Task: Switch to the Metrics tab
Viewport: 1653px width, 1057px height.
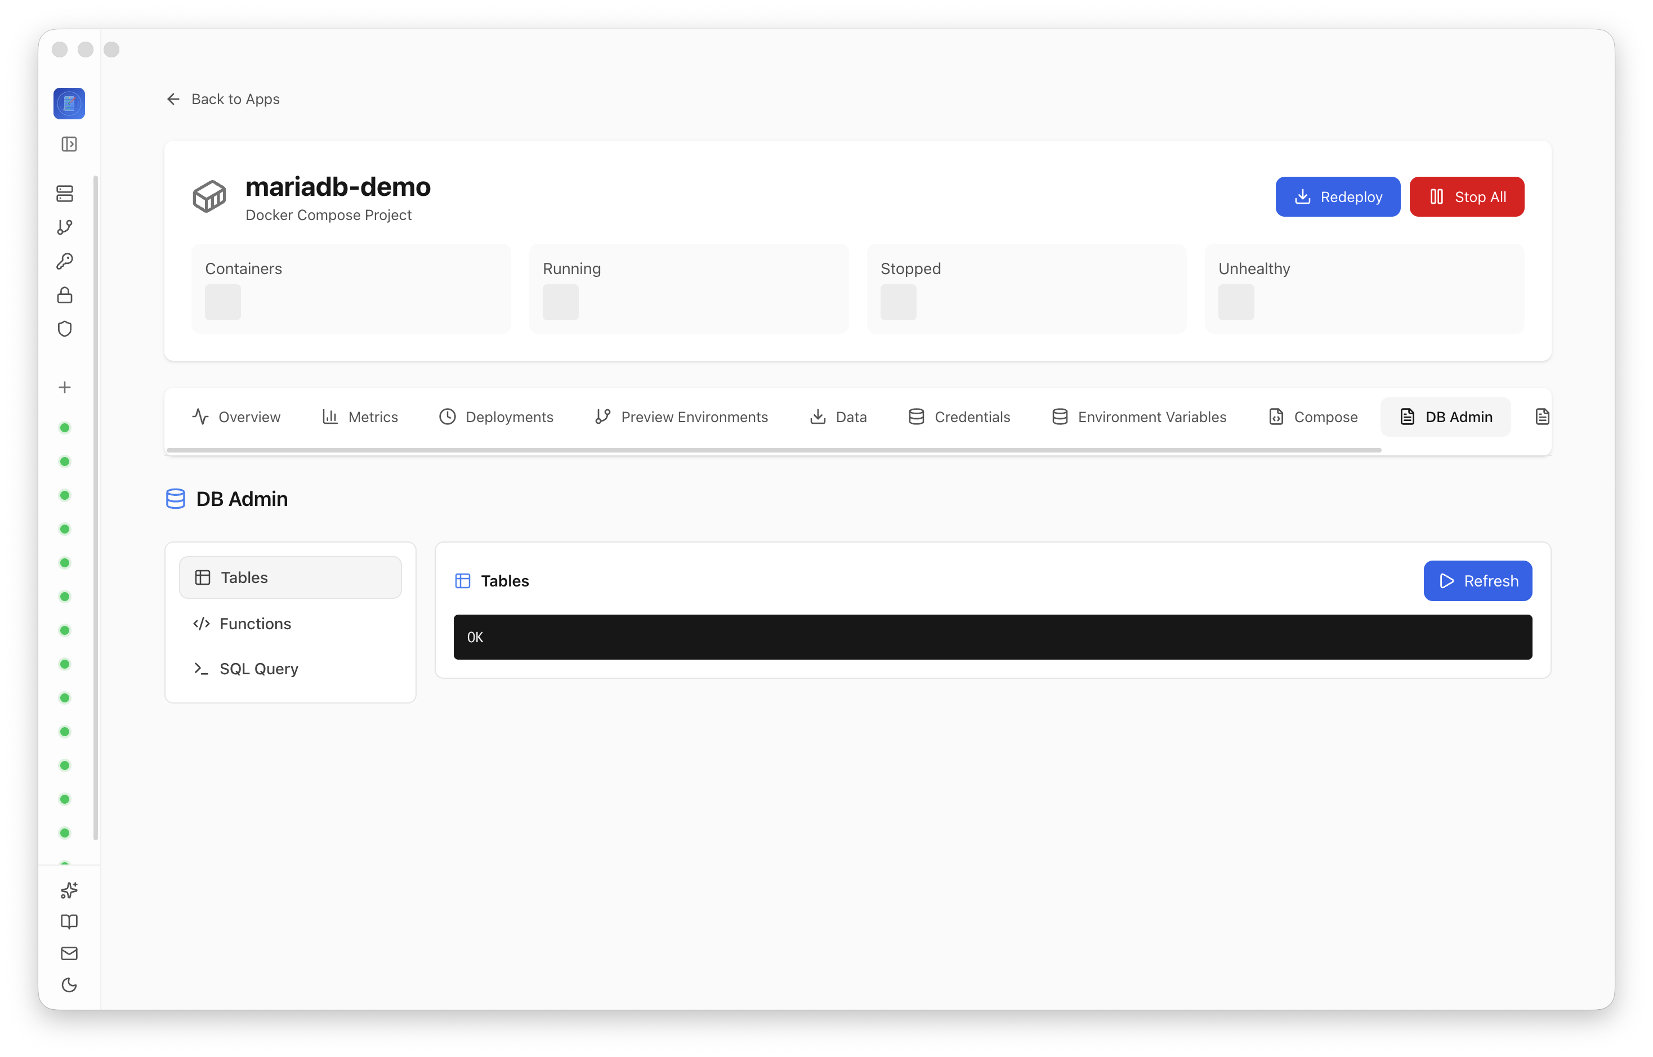Action: point(360,416)
